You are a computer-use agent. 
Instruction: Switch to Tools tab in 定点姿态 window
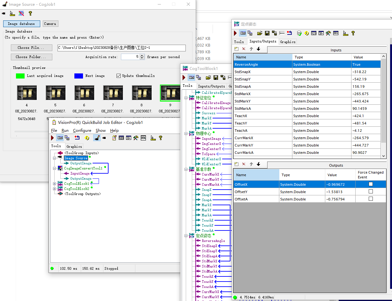click(x=239, y=41)
